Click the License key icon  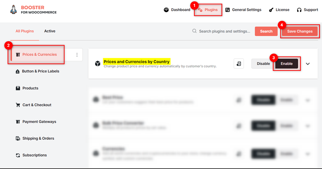271,10
